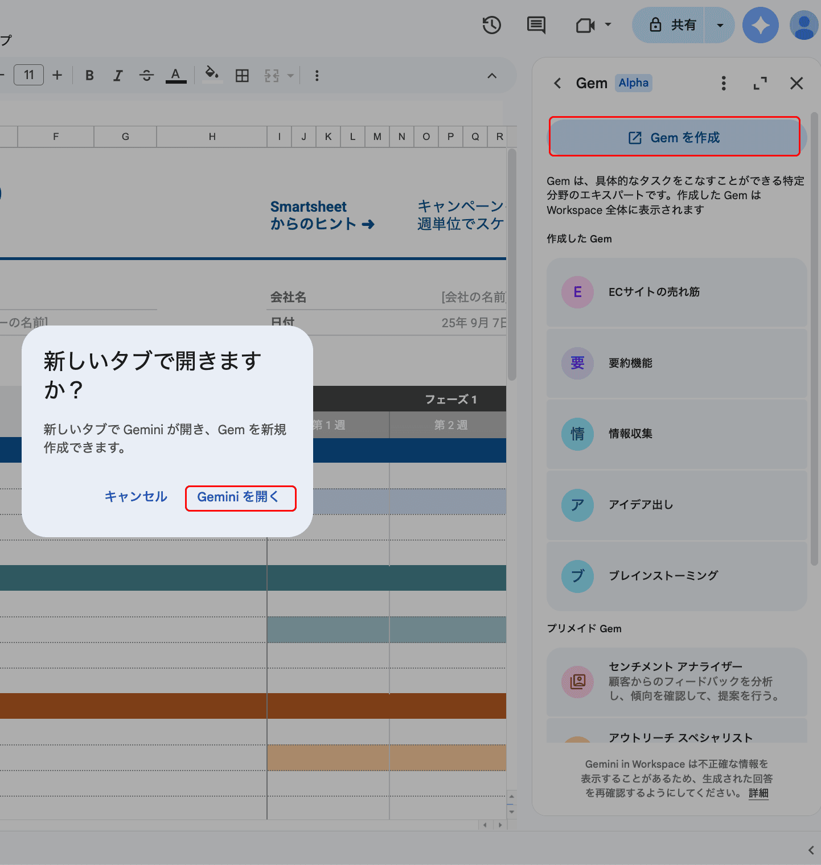
Task: Open the text color picker
Action: pyautogui.click(x=175, y=75)
